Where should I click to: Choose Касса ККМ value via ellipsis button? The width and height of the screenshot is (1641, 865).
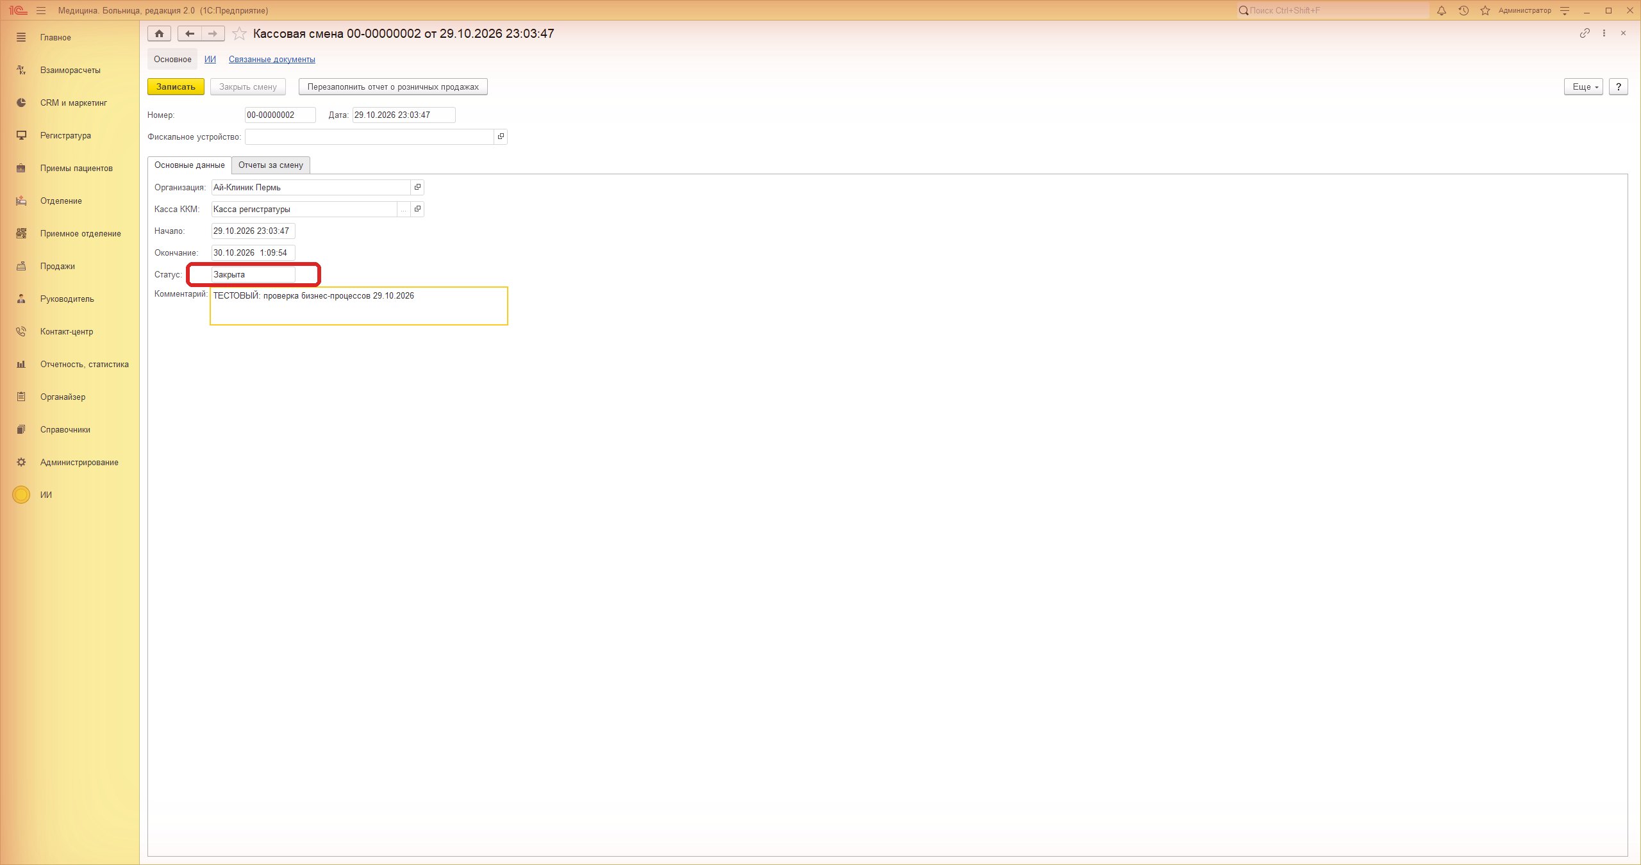403,209
